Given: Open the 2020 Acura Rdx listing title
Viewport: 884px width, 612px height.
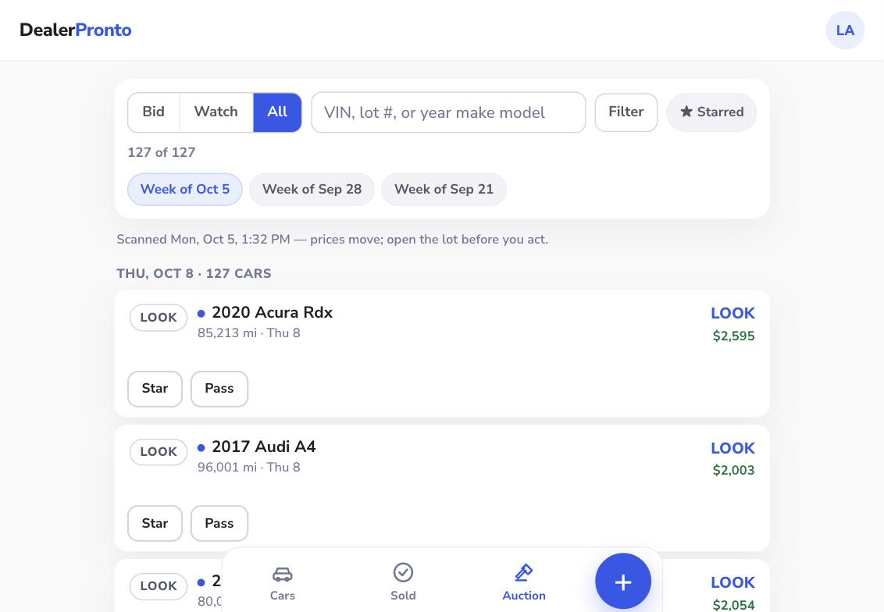Looking at the screenshot, I should point(273,312).
